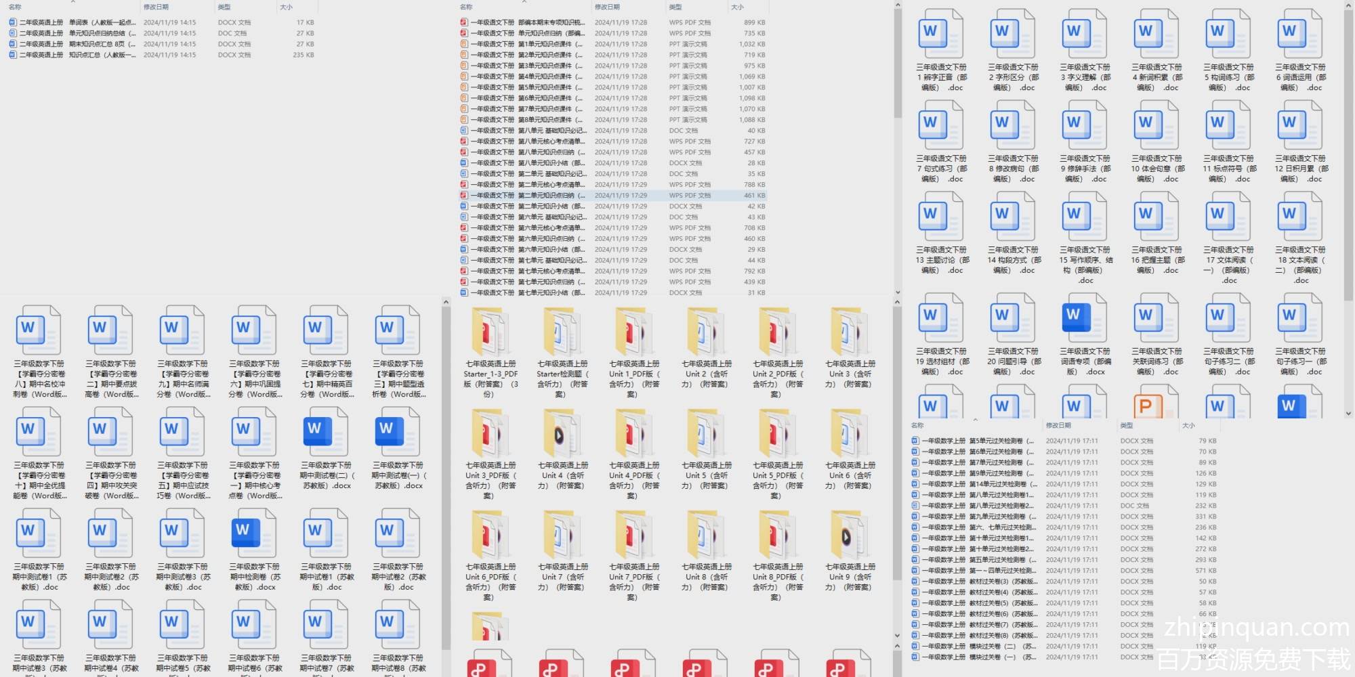Select the 二年级英语上册 期末知识汇总 8页 row
The height and width of the screenshot is (677, 1355).
(163, 44)
